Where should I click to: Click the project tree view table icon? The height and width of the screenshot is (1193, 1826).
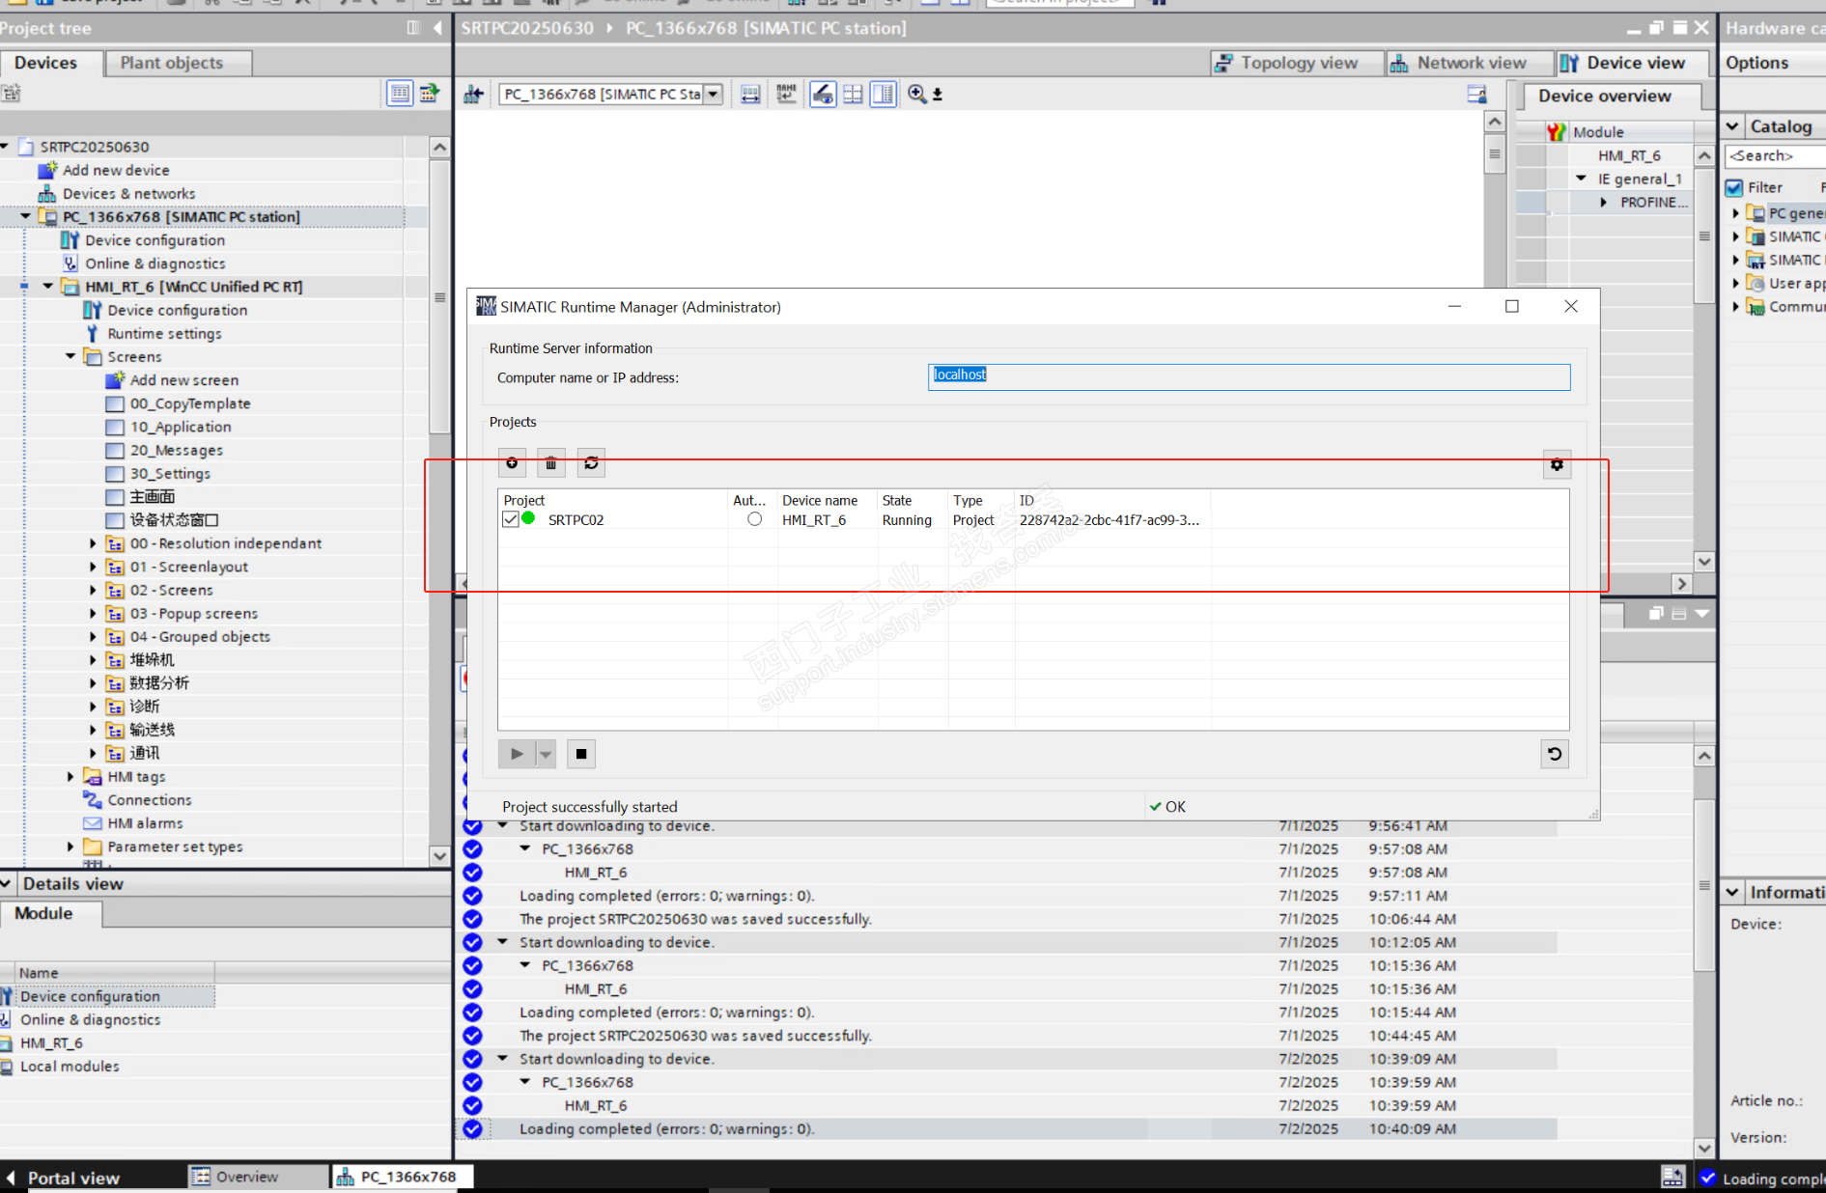400,94
